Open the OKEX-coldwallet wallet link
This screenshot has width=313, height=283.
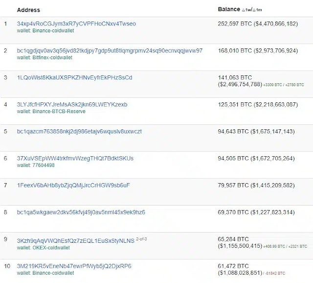(x=51, y=248)
